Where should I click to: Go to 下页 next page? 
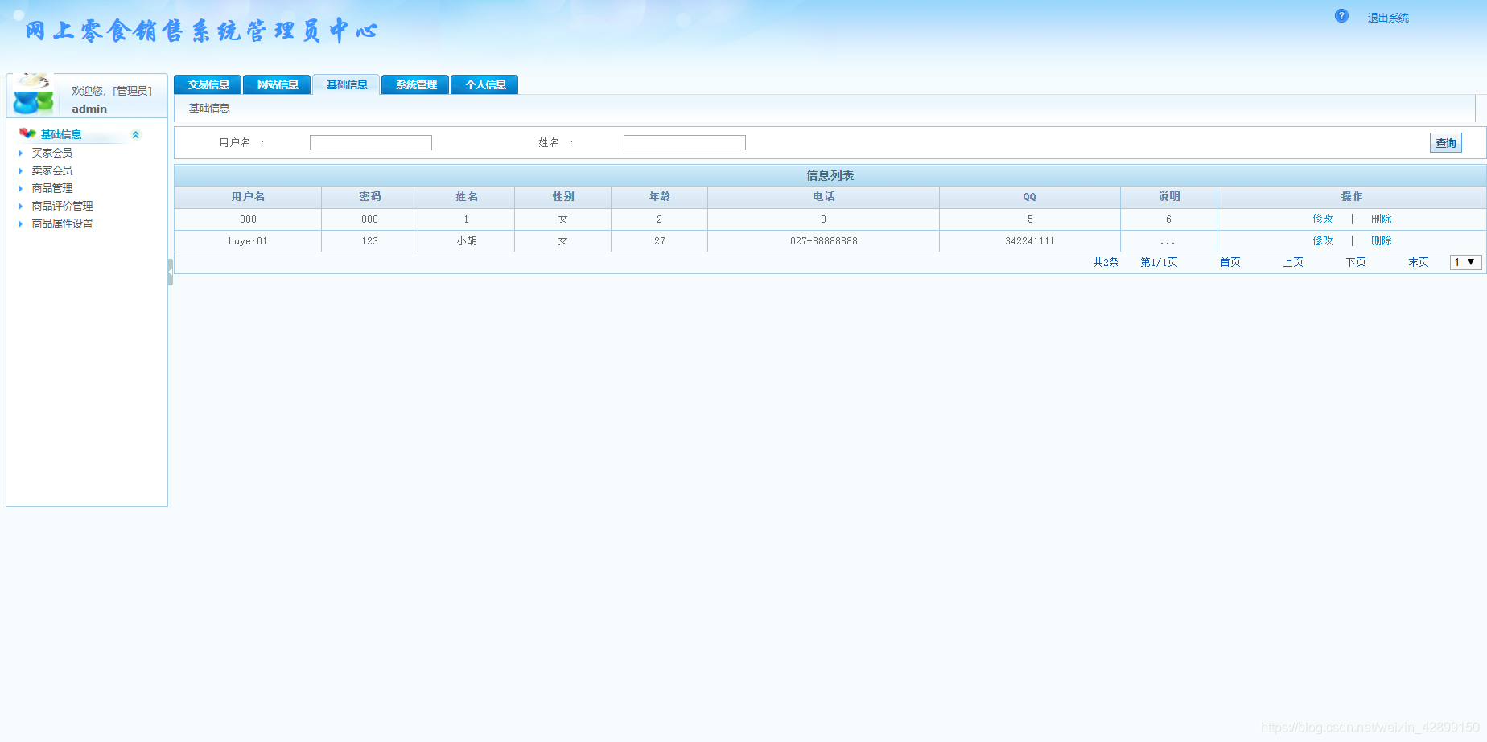pyautogui.click(x=1356, y=262)
